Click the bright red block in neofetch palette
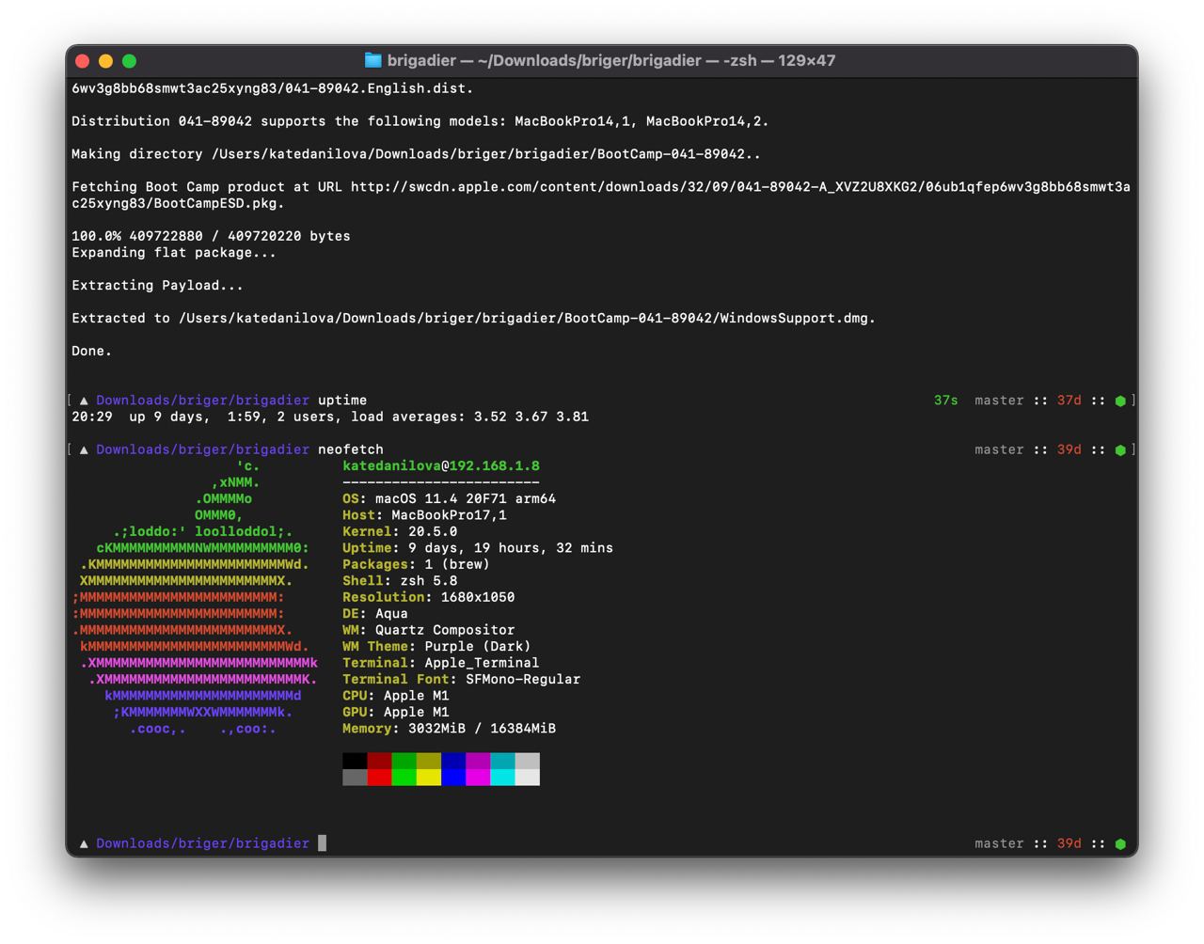The width and height of the screenshot is (1204, 944). (379, 778)
